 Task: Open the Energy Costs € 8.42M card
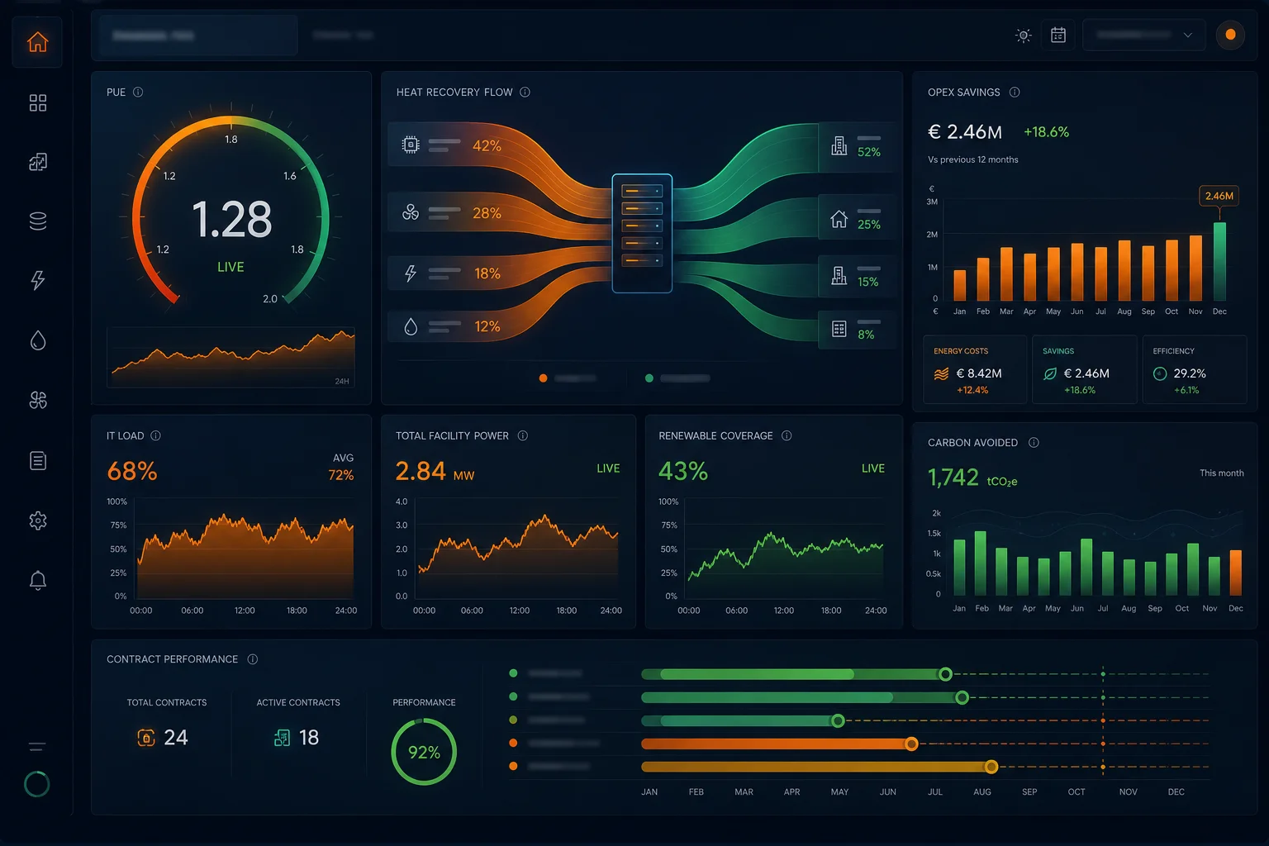coord(975,369)
